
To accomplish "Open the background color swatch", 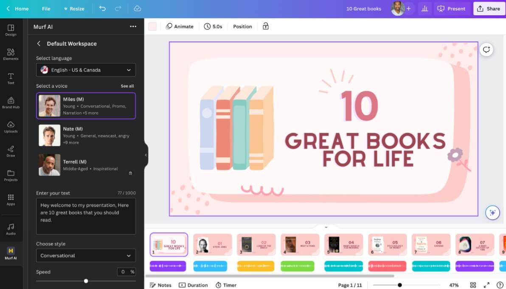I will pos(152,26).
